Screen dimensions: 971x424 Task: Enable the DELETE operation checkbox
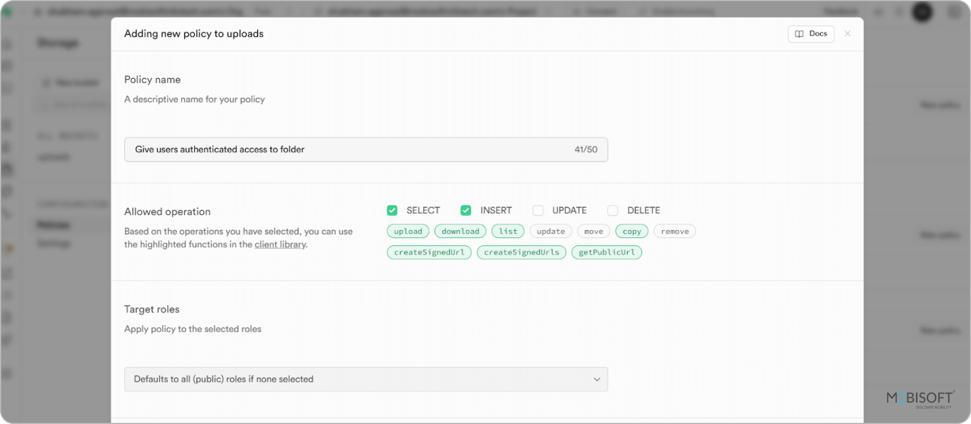613,210
